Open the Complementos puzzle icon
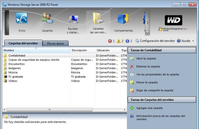 tap(123, 19)
